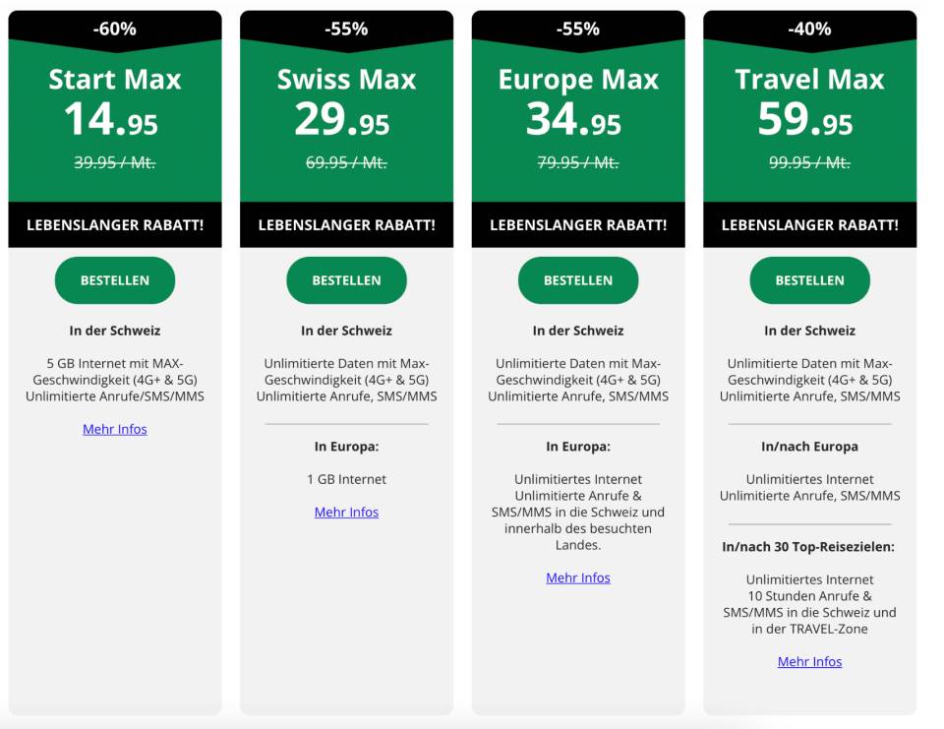Click the -55% discount badge on Swiss Max

tap(347, 29)
